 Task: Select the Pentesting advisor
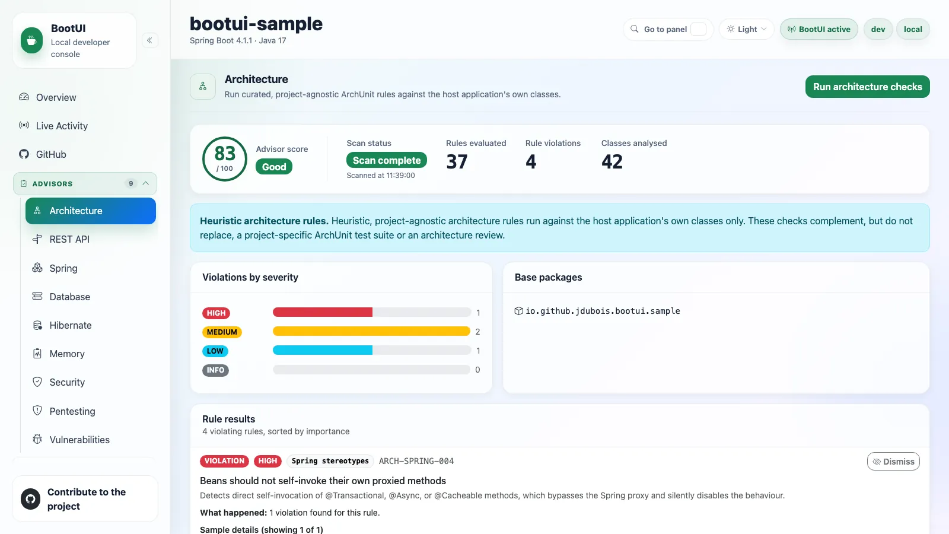91,411
